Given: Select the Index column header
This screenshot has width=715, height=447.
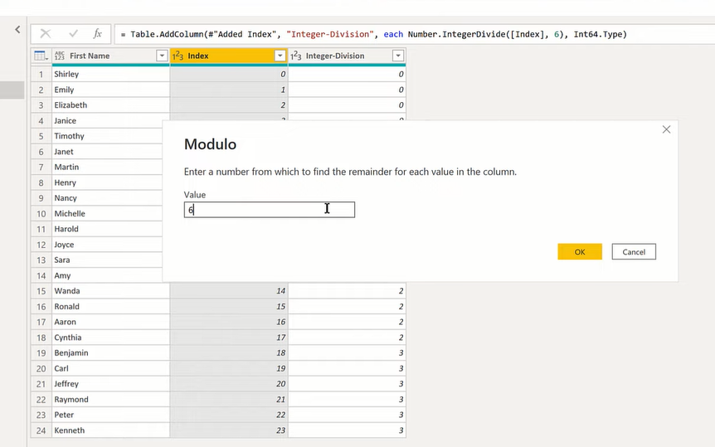Looking at the screenshot, I should [x=228, y=56].
